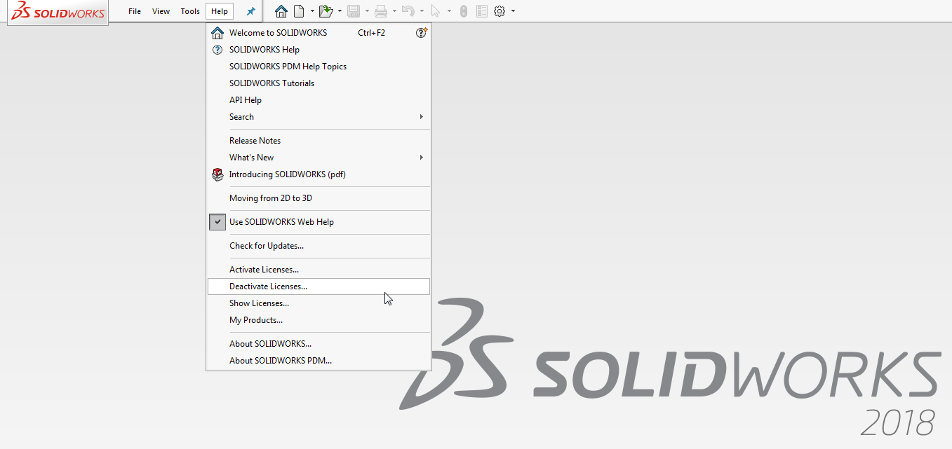Open the Options gear icon
Viewport: 952px width, 449px height.
pos(499,11)
